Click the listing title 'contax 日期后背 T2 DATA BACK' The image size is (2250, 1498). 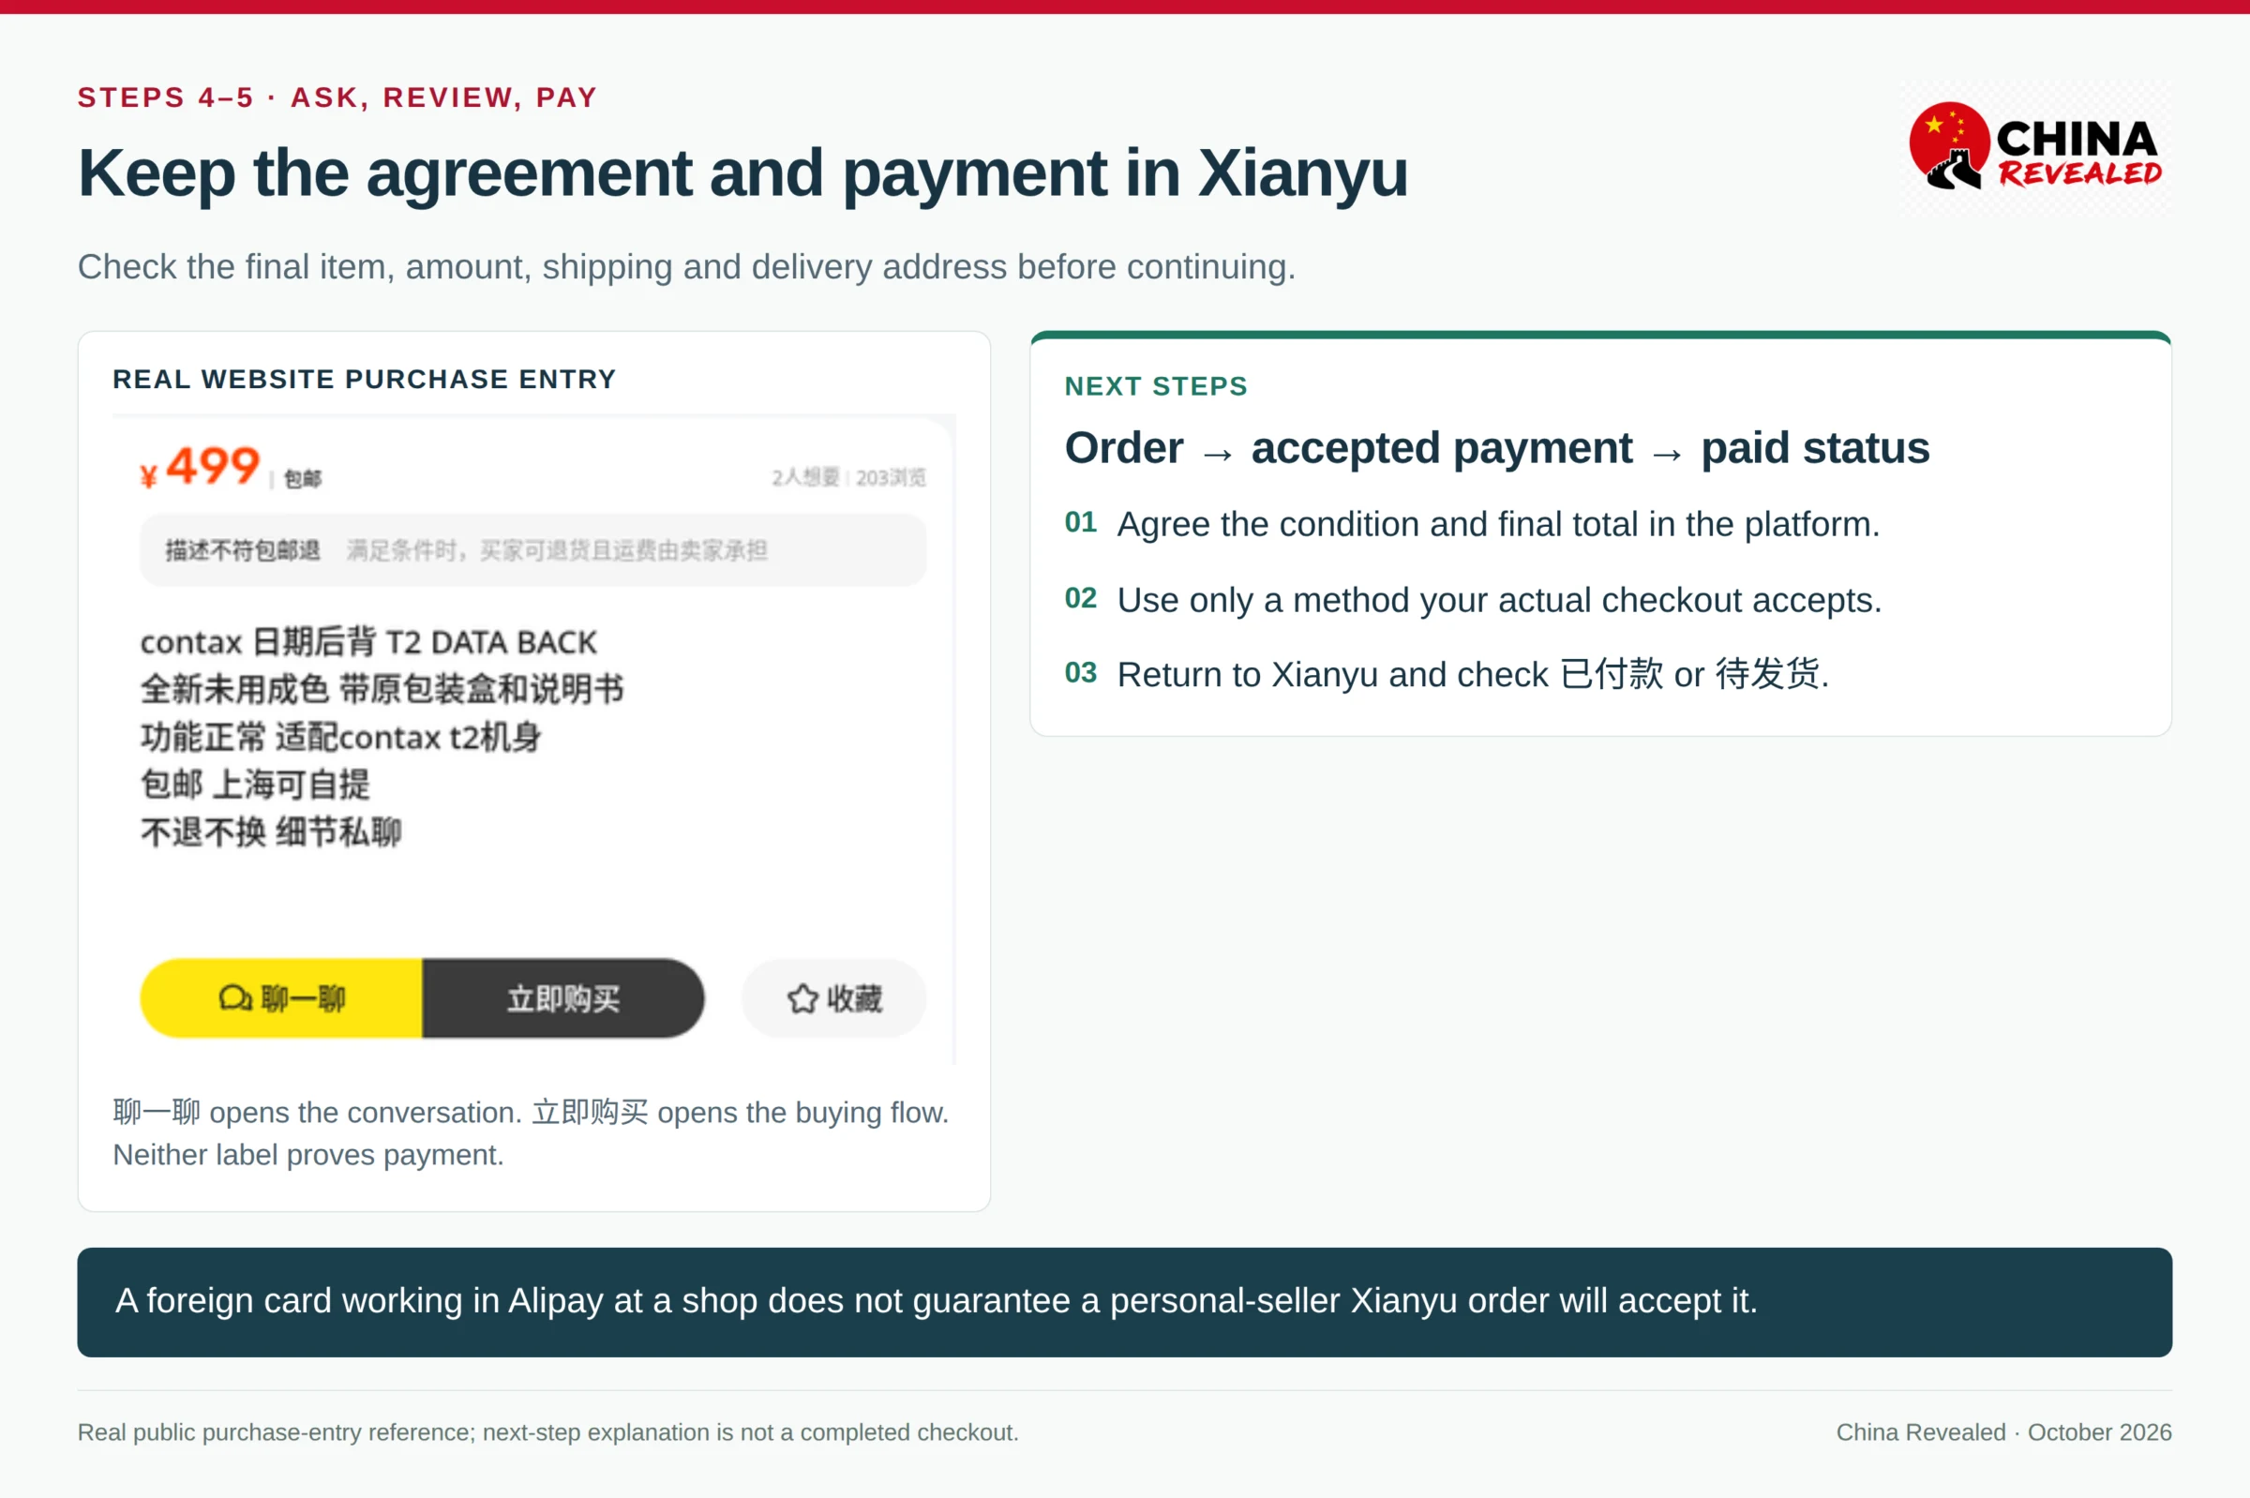(x=368, y=642)
